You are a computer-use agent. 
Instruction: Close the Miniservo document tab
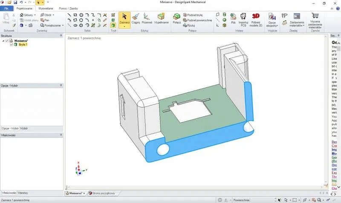[84, 193]
